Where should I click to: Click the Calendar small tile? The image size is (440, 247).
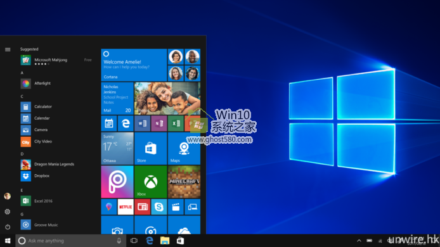[109, 123]
